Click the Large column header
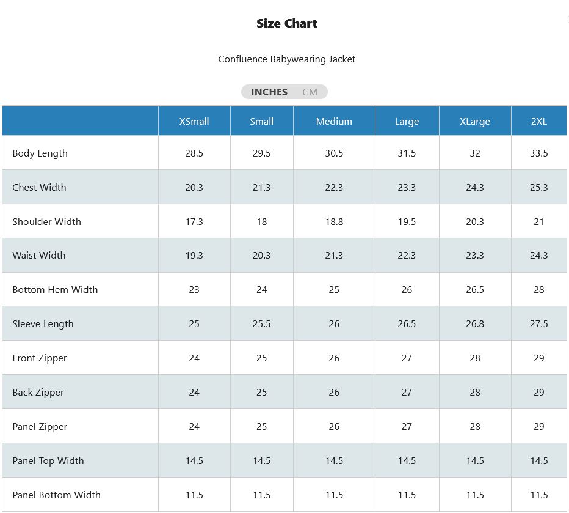This screenshot has height=513, width=569. pos(407,121)
